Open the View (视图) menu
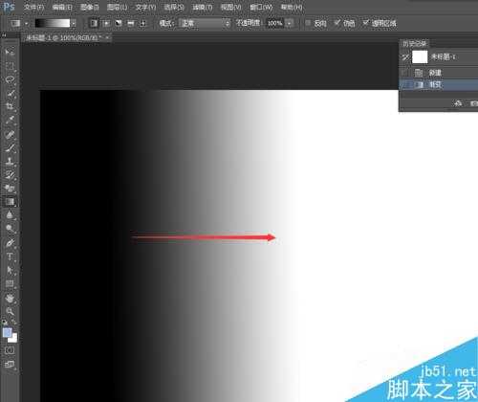The width and height of the screenshot is (478, 402). coord(231,7)
